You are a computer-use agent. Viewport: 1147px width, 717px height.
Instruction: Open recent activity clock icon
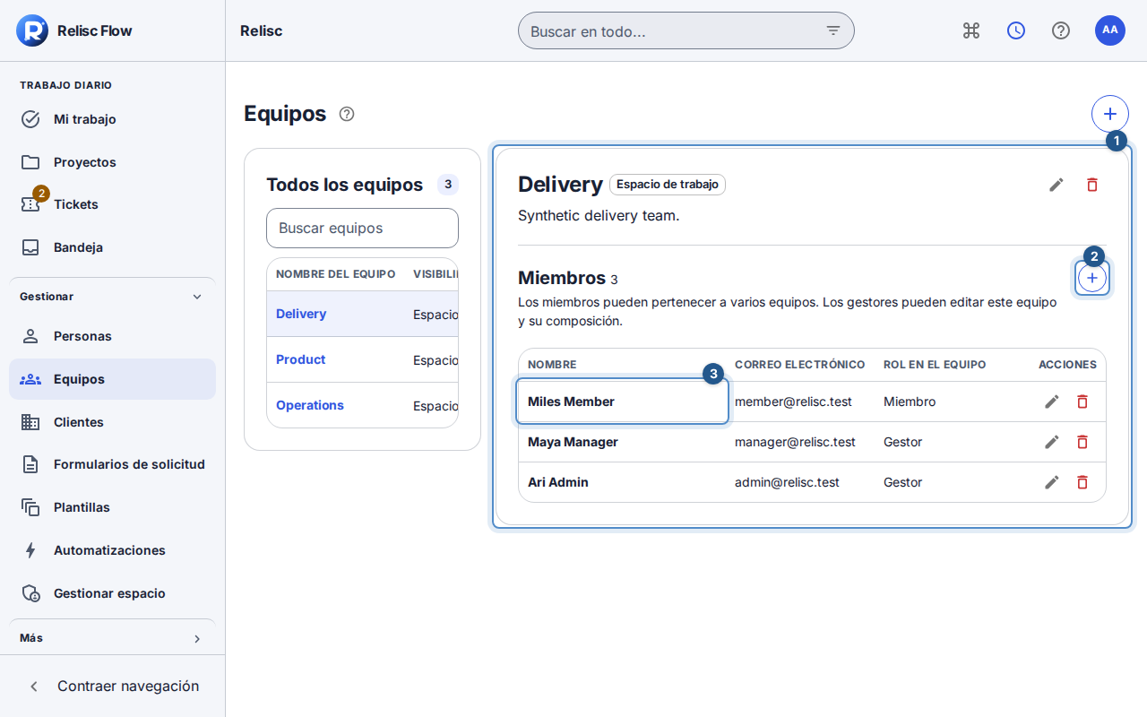(1016, 30)
